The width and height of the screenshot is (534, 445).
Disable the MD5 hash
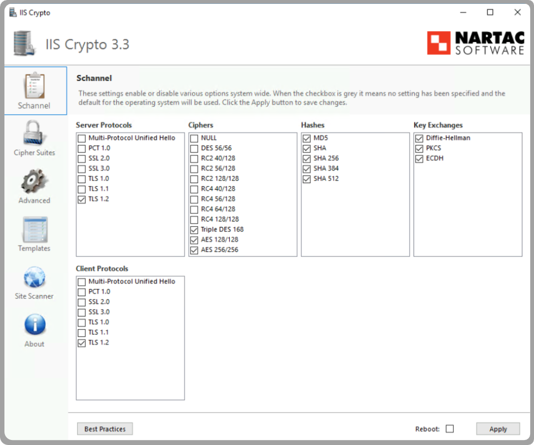pyautogui.click(x=307, y=138)
